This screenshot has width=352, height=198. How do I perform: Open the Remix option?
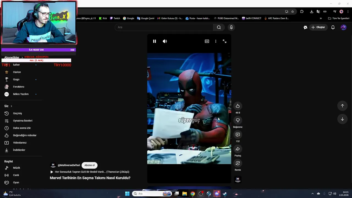[238, 163]
